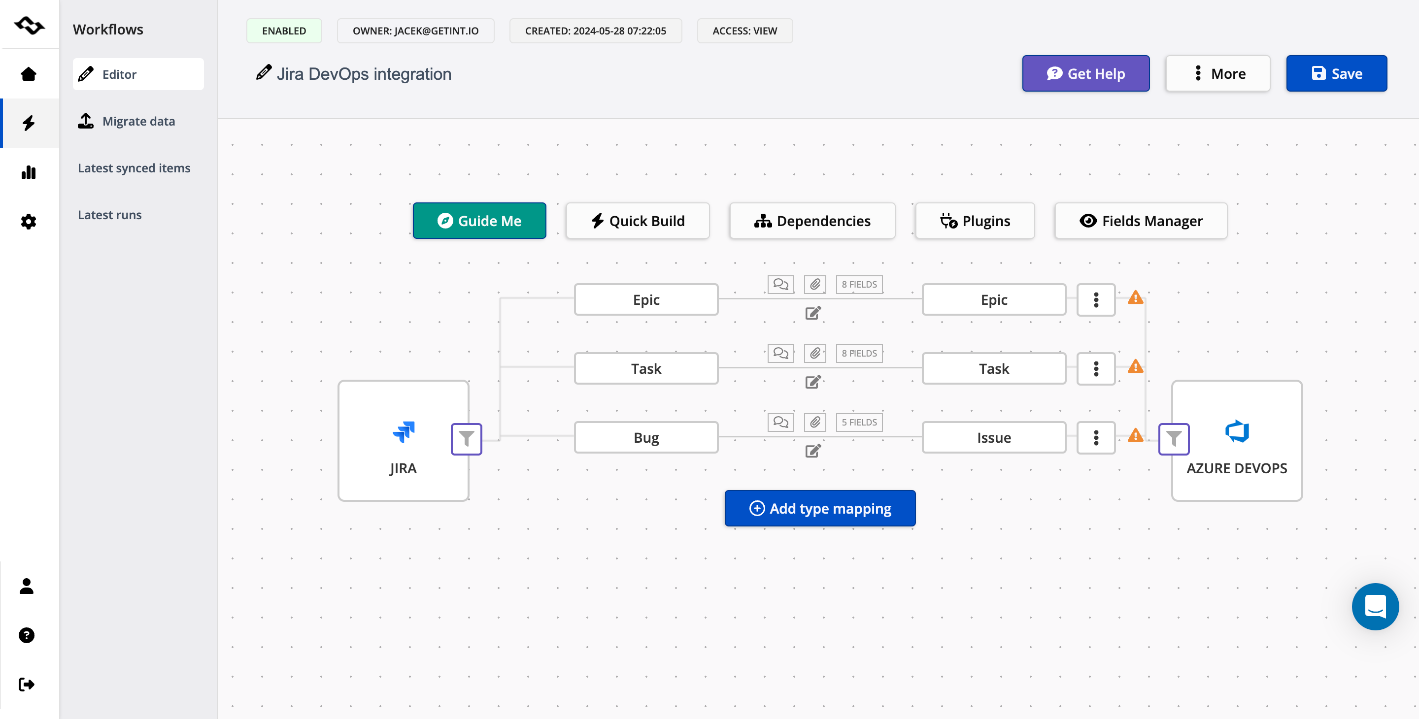Click the edit icon under Bug mapping
This screenshot has width=1419, height=719.
pos(813,451)
